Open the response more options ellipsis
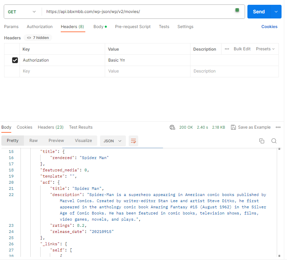287x261 pixels. click(x=278, y=127)
